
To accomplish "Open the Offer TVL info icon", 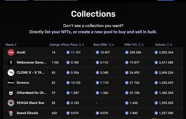I will click(139, 45).
